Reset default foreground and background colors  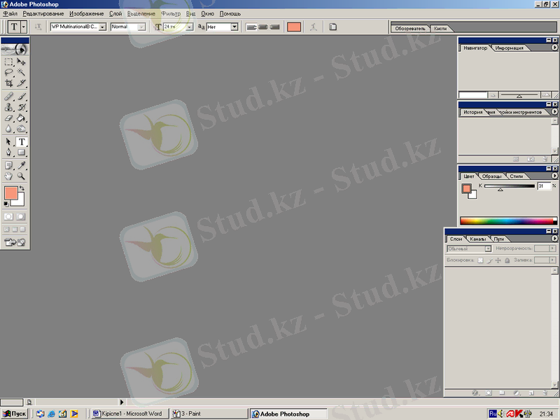tap(6, 204)
